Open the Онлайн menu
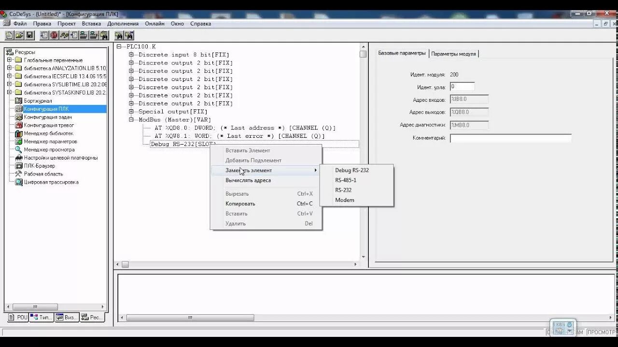Image resolution: width=618 pixels, height=347 pixels. (x=154, y=24)
